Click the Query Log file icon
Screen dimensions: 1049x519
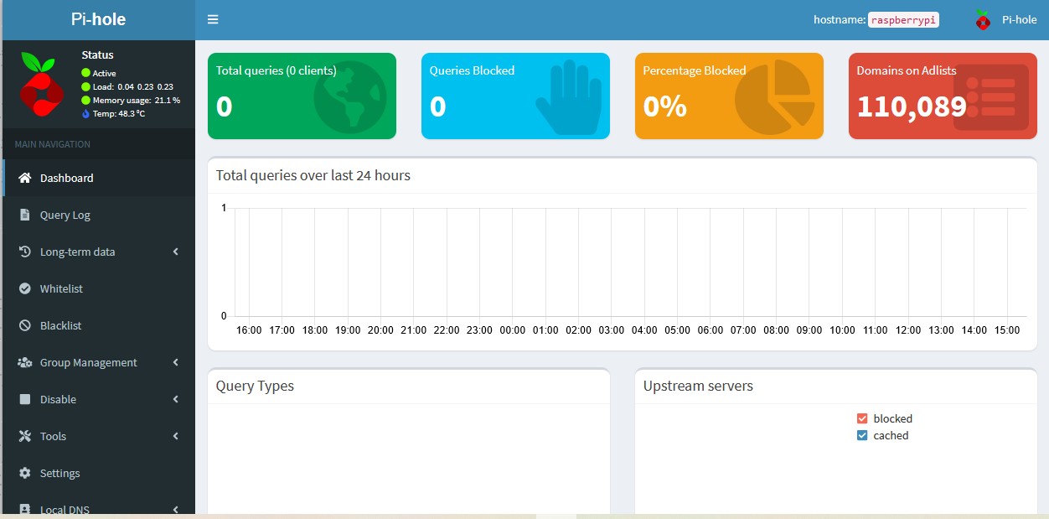pos(24,215)
